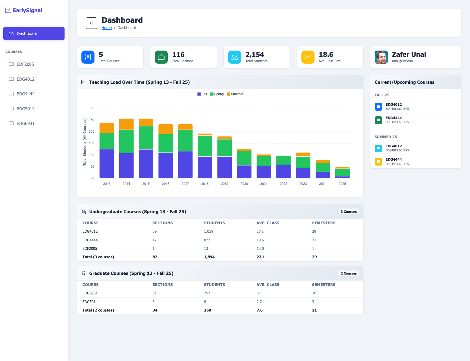The height and width of the screenshot is (361, 470).
Task: Click the green EDG4444 Fall 25 course icon
Action: [x=378, y=120]
